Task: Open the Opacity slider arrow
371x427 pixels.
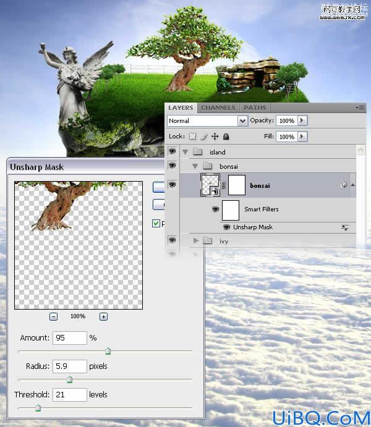Action: (x=302, y=120)
